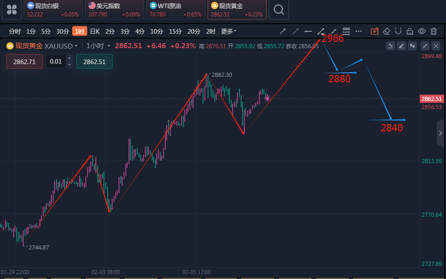Image resolution: width=446 pixels, height=279 pixels.
Task: Open the XAUUSD symbol dropdown
Action: pyautogui.click(x=76, y=46)
